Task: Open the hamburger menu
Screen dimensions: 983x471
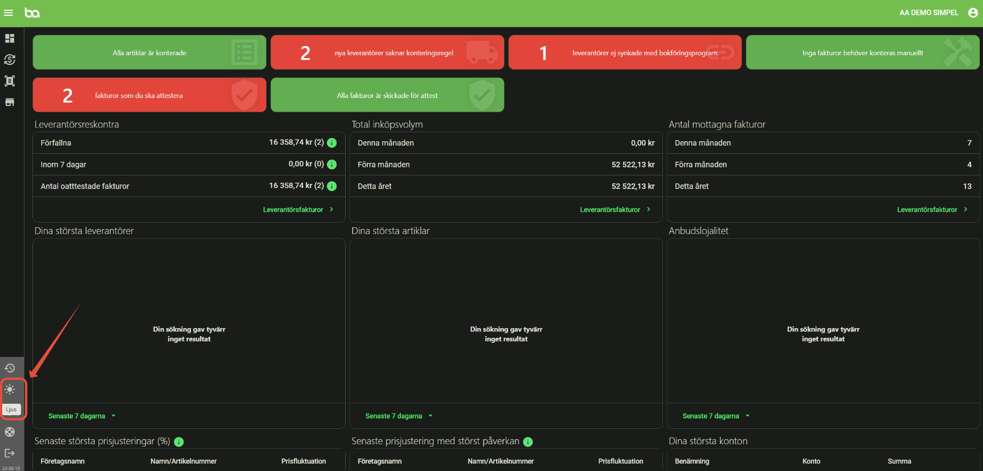Action: point(9,13)
